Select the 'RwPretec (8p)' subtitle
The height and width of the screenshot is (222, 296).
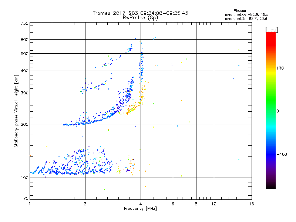coord(140,18)
